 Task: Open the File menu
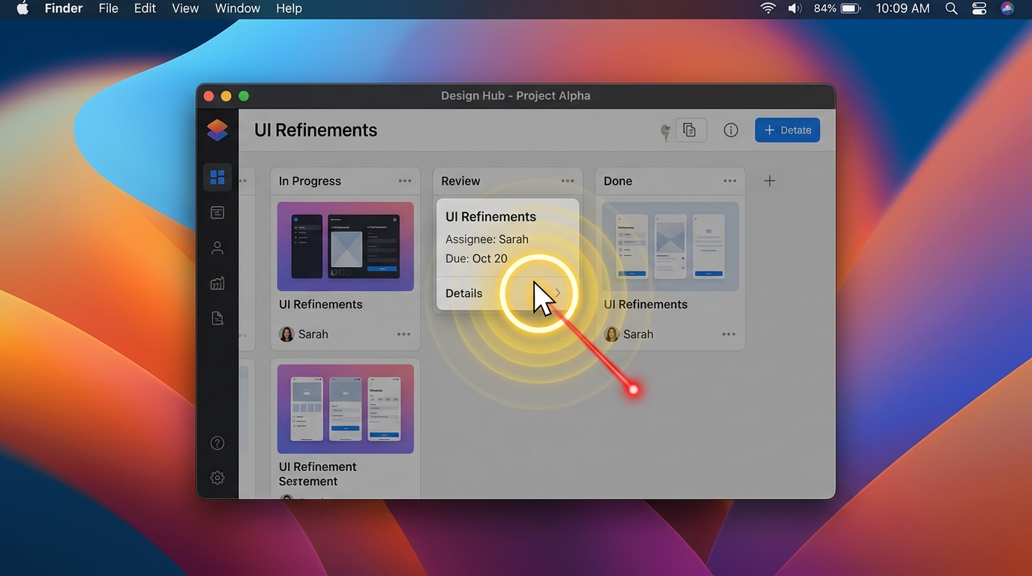tap(109, 9)
